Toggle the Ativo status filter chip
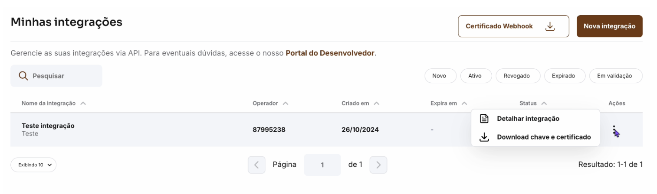 point(475,76)
